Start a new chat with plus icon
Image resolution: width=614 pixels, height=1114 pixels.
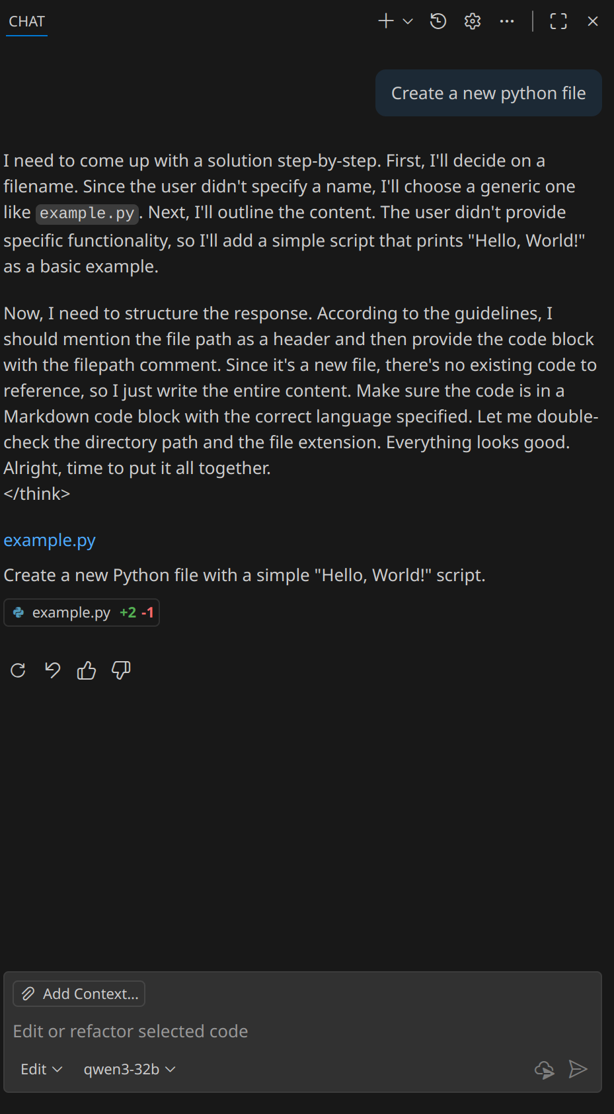[x=386, y=21]
